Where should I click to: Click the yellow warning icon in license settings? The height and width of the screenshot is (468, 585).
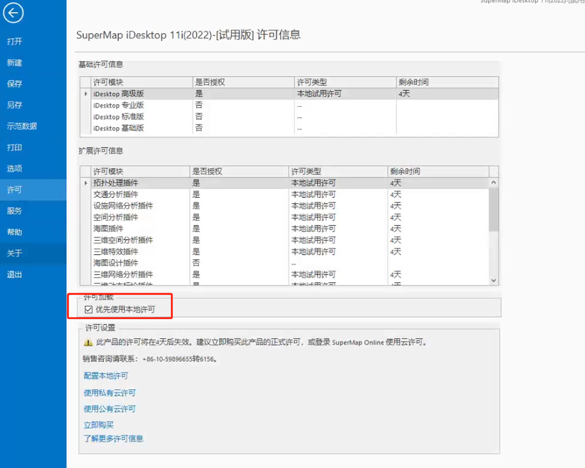coord(88,342)
